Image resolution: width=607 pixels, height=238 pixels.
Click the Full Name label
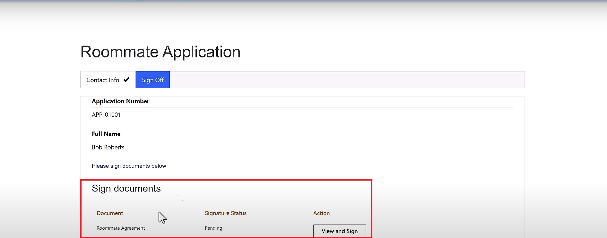tap(106, 134)
